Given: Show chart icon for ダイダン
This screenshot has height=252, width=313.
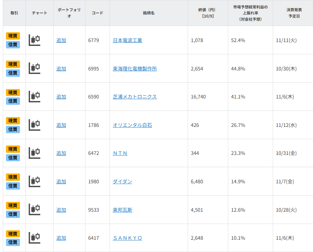Looking at the screenshot, I should click(34, 181).
